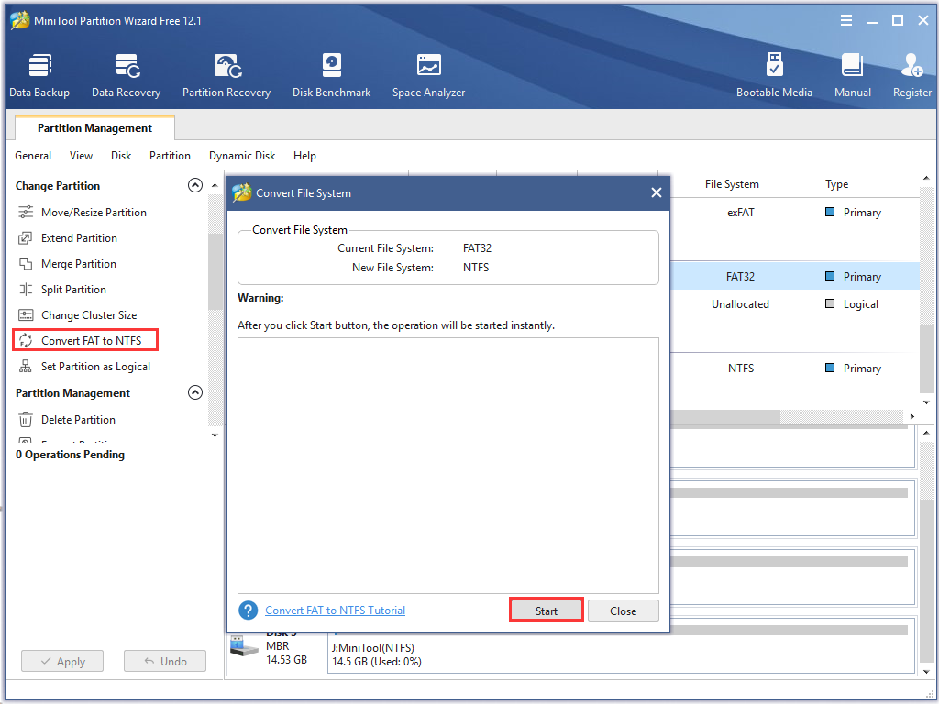Open Space Analyzer
The height and width of the screenshot is (704, 939).
click(428, 75)
